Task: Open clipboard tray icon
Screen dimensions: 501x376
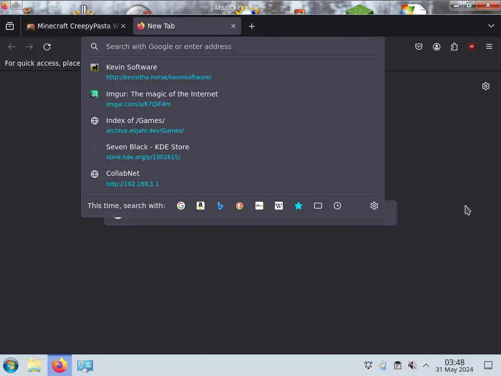Action: (x=397, y=365)
